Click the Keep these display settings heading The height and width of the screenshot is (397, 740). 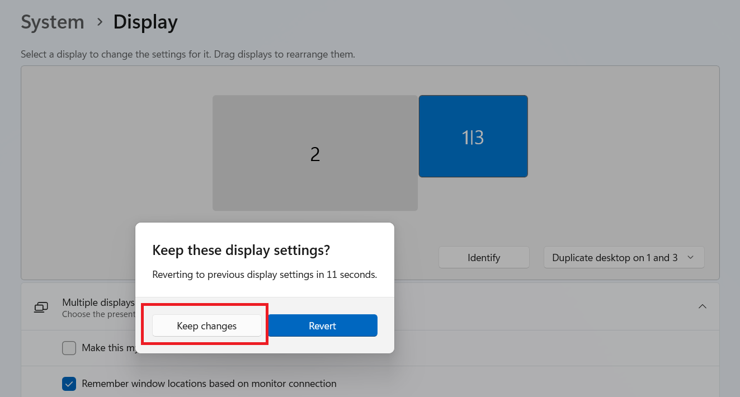[x=241, y=250]
